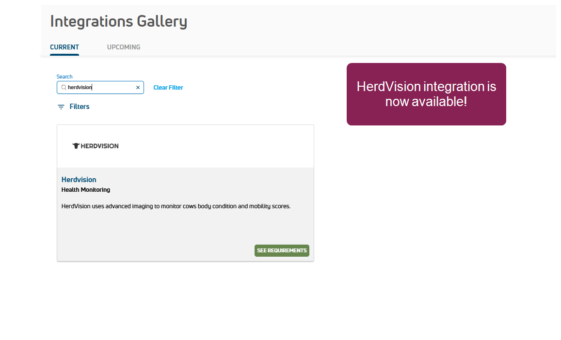
Task: Click the HERDVISION wordmark in the card
Action: coord(99,146)
